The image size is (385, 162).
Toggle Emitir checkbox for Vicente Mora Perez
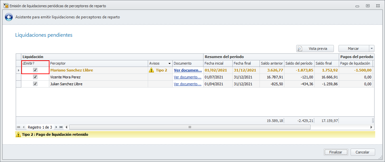pos(35,77)
